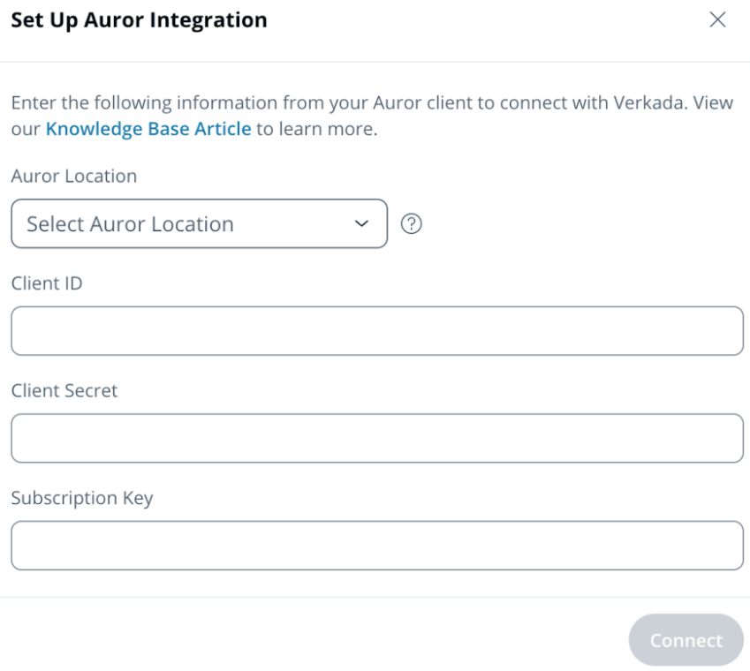Focus the Client ID input field

[x=376, y=331]
